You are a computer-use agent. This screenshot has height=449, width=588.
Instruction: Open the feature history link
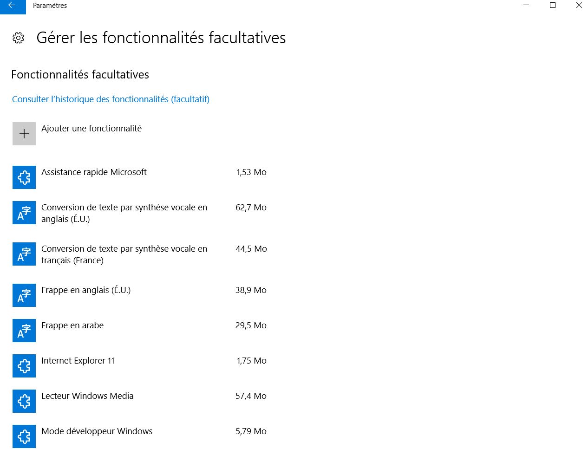111,99
